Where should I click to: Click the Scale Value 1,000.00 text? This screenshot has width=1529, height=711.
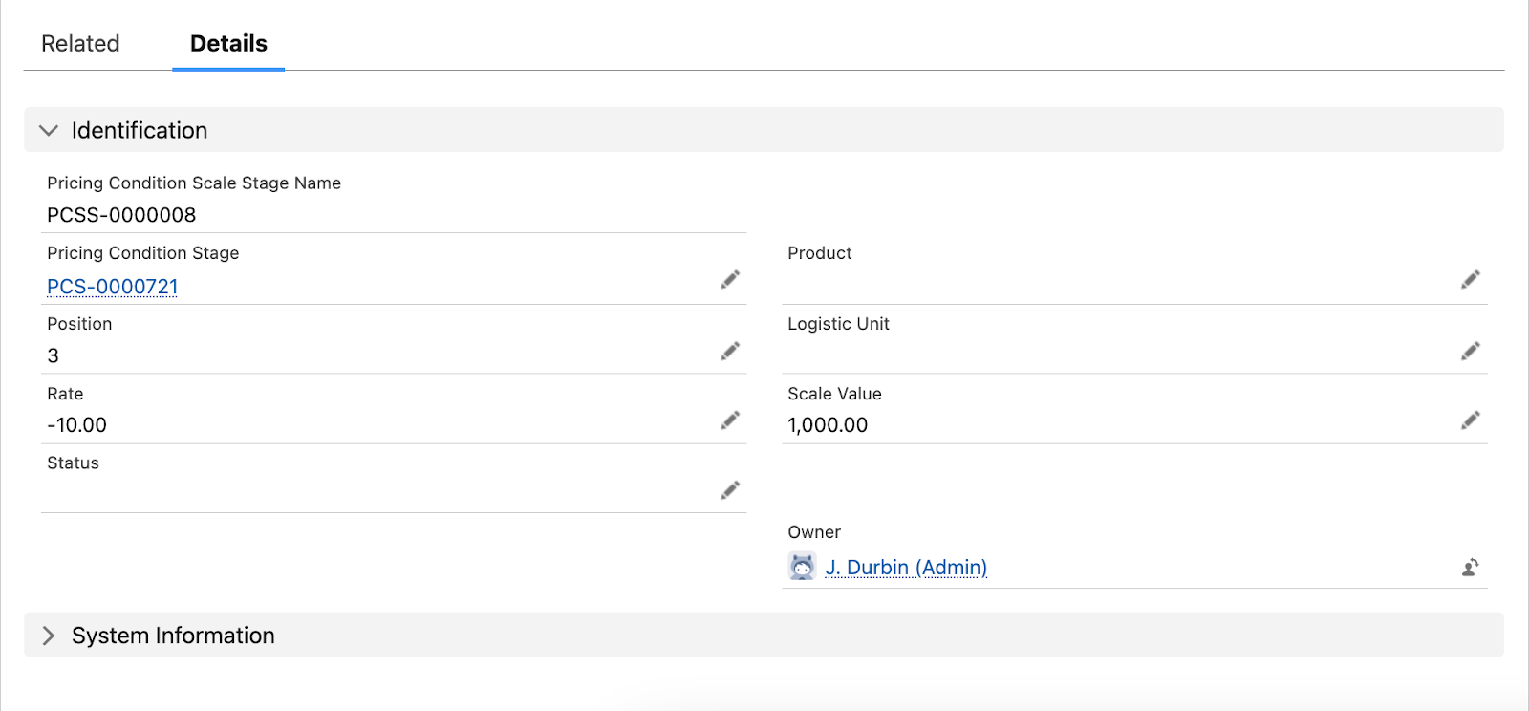pyautogui.click(x=828, y=425)
